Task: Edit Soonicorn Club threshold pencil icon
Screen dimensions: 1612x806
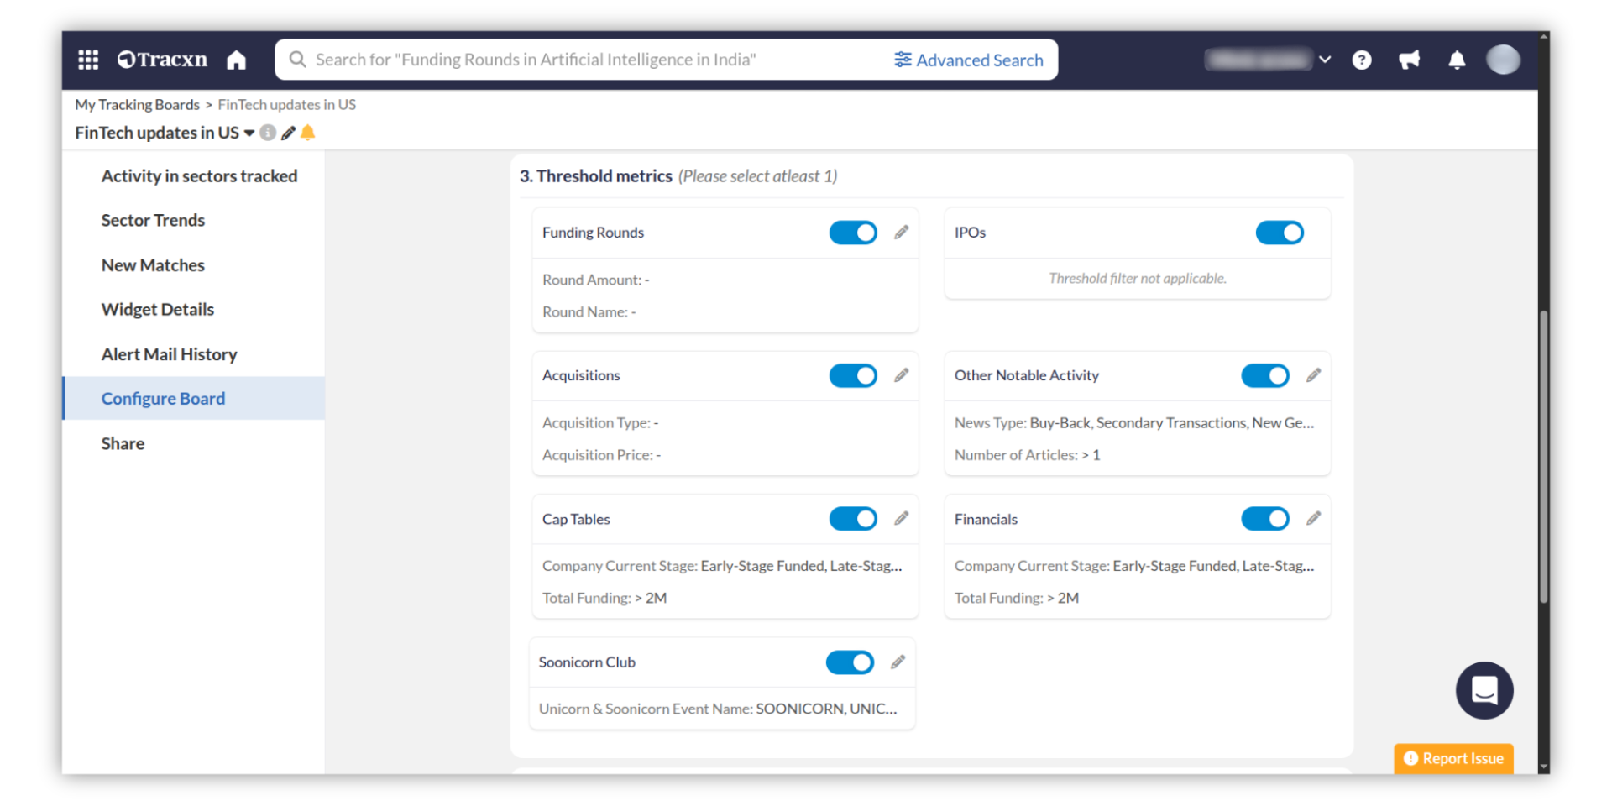Action: 898,662
